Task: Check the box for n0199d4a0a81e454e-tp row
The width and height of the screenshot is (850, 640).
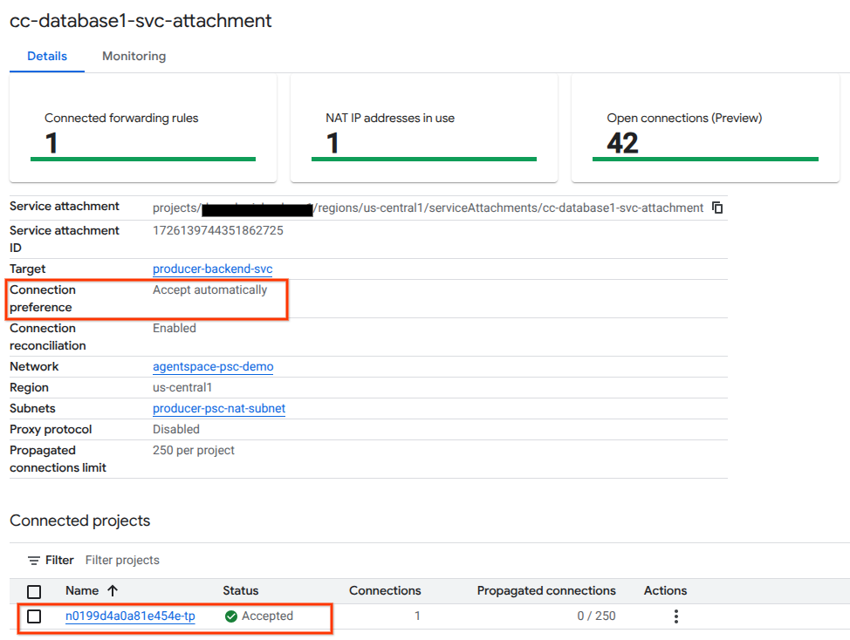Action: (34, 616)
